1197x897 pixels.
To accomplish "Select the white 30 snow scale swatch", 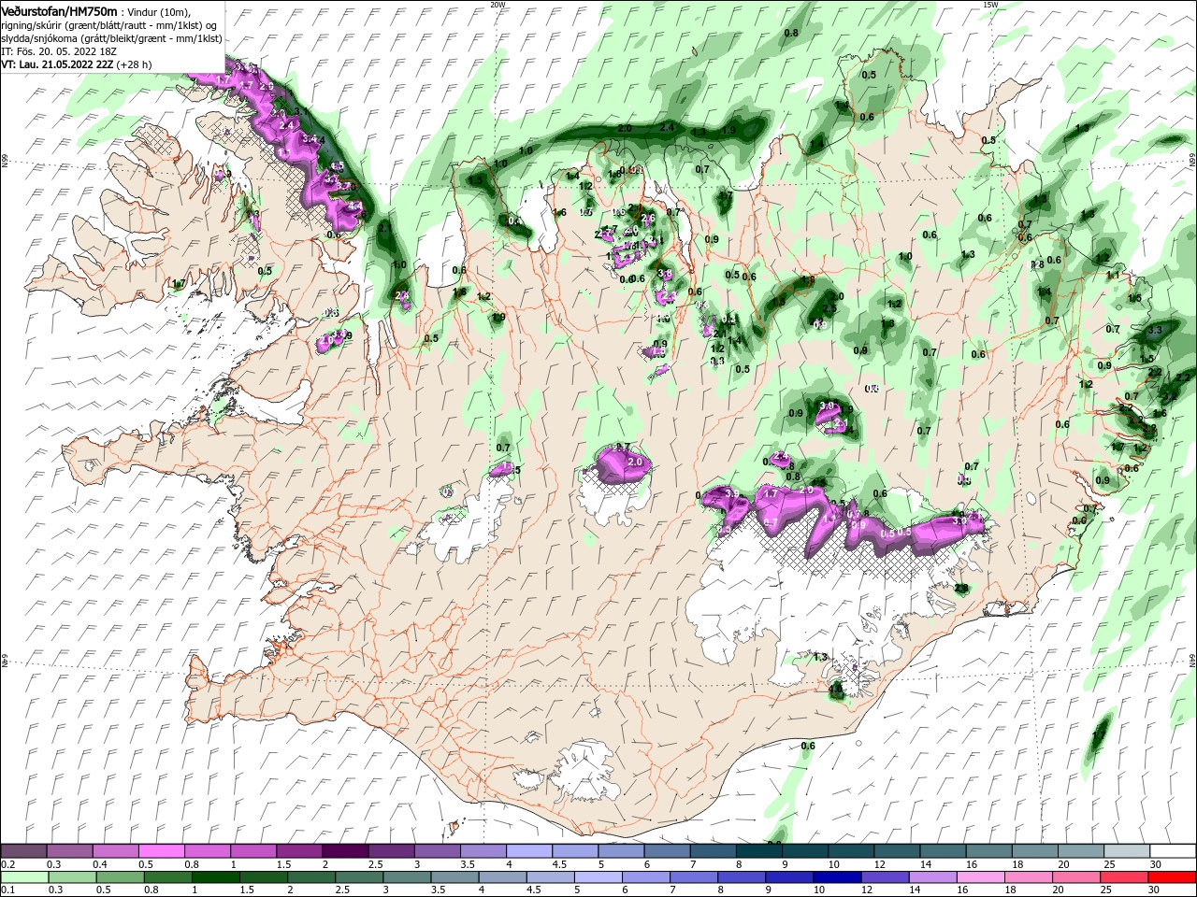I will pos(1173,851).
